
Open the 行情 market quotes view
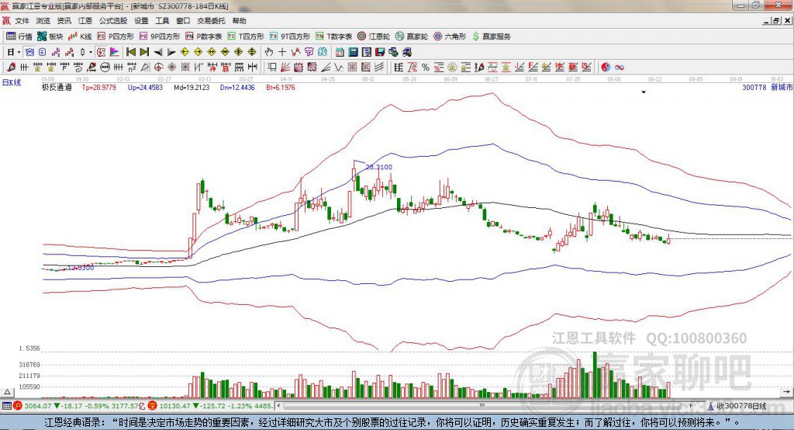point(19,36)
